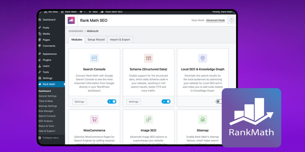This screenshot has width=305, height=152.
Task: Click the plus icon next to New
Action: [x=90, y=12]
